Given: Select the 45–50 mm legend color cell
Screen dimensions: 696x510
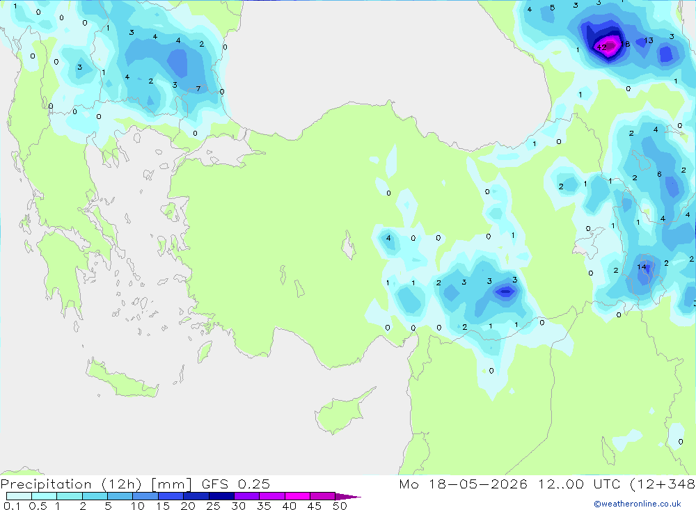Looking at the screenshot, I should 323,496.
